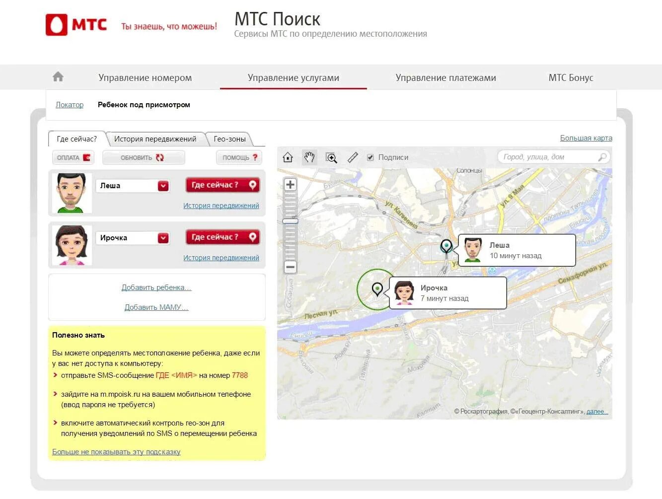
Task: Click the Помощь help button
Action: click(x=239, y=157)
